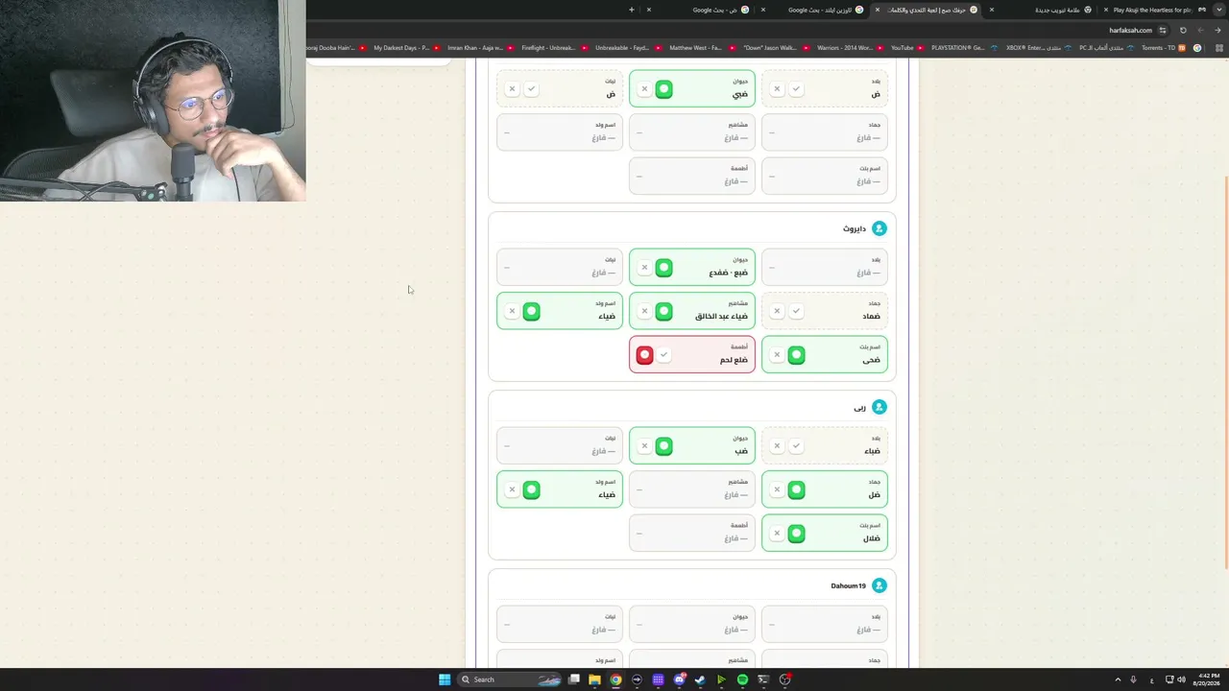Open the Imran Khan - Aaja bookmark

(480, 48)
